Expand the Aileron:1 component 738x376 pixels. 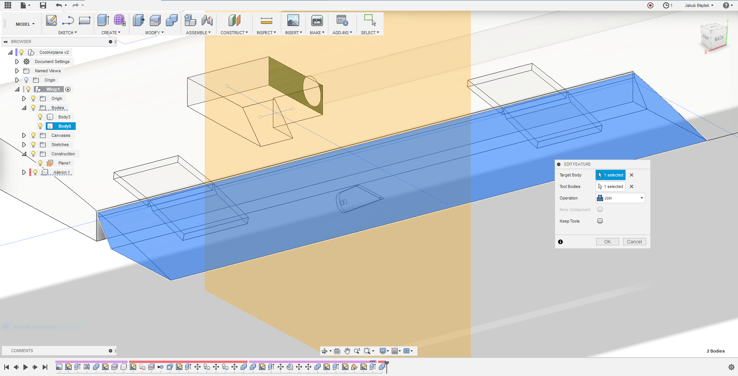click(x=24, y=172)
